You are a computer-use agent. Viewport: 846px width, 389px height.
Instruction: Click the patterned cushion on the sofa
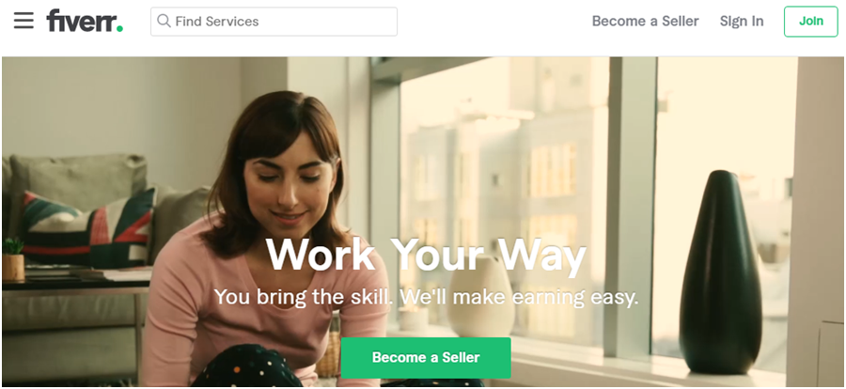pos(88,229)
